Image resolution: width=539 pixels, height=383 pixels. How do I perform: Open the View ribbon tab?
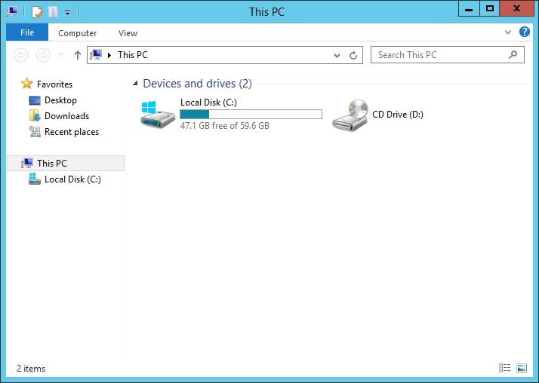(x=128, y=33)
